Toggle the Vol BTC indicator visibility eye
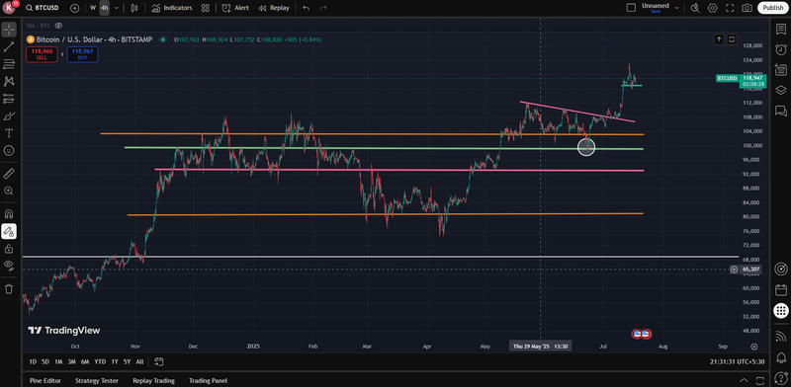This screenshot has height=387, width=791. tap(58, 26)
